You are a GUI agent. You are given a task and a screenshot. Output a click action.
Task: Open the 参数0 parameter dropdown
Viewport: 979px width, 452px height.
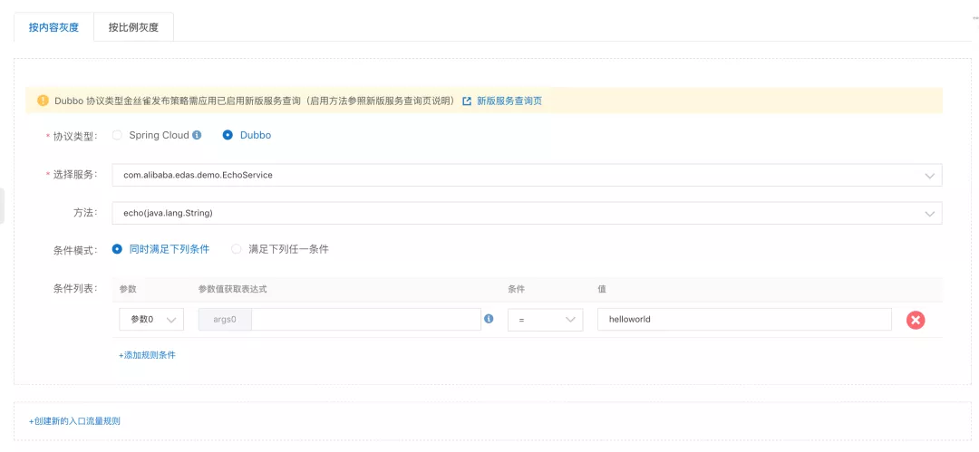point(151,320)
